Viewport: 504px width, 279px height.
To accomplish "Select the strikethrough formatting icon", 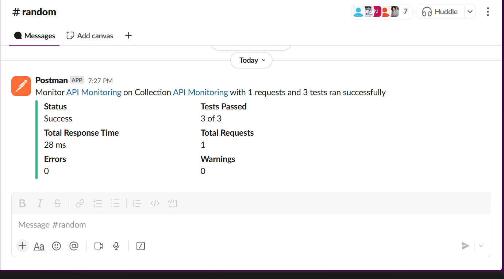I will [x=57, y=203].
